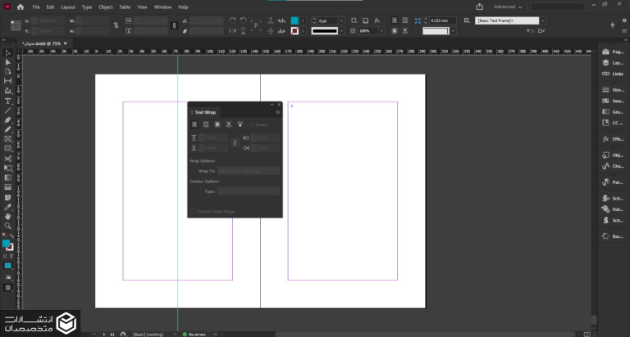This screenshot has width=630, height=337.
Task: Toggle the Invert checkbox in Text Wrap
Action: point(253,125)
